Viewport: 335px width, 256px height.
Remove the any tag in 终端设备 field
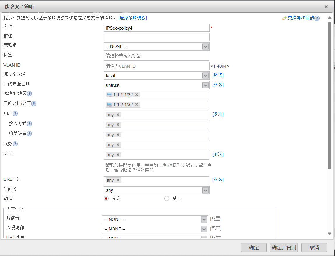tap(118, 135)
